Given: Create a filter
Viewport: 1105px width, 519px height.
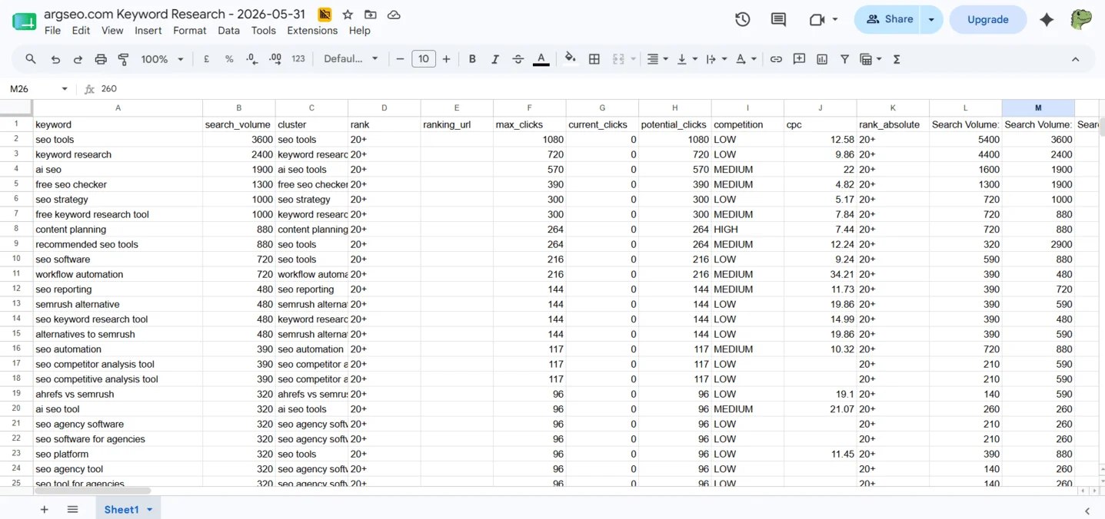Looking at the screenshot, I should tap(844, 59).
